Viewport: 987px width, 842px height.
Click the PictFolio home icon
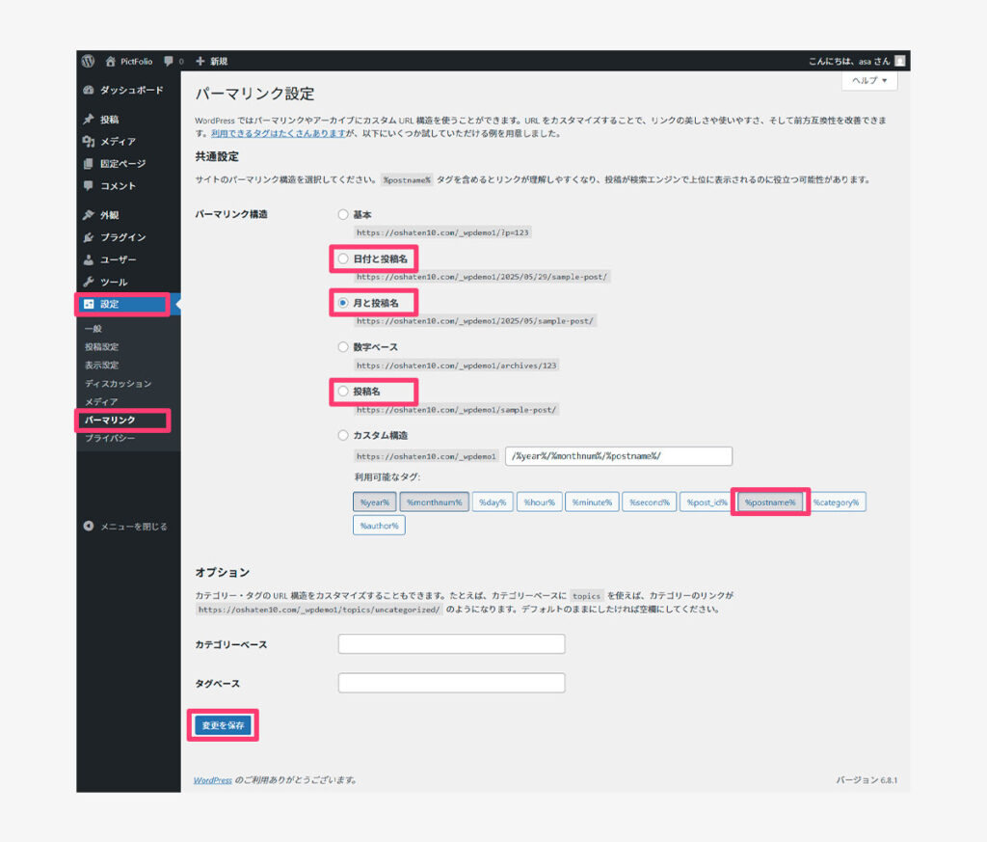pos(111,61)
